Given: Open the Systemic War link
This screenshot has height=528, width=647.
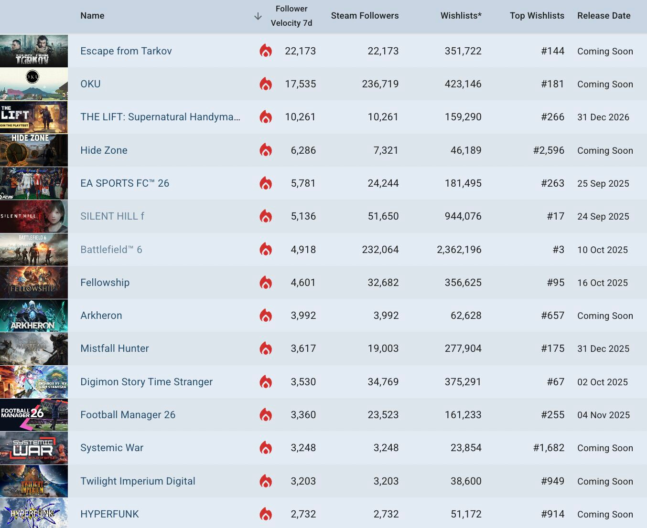Looking at the screenshot, I should 112,448.
